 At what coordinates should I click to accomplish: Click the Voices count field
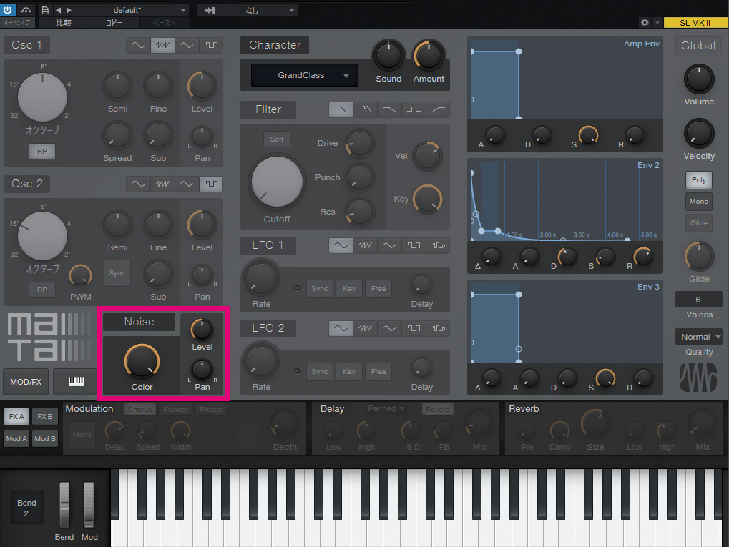click(699, 300)
